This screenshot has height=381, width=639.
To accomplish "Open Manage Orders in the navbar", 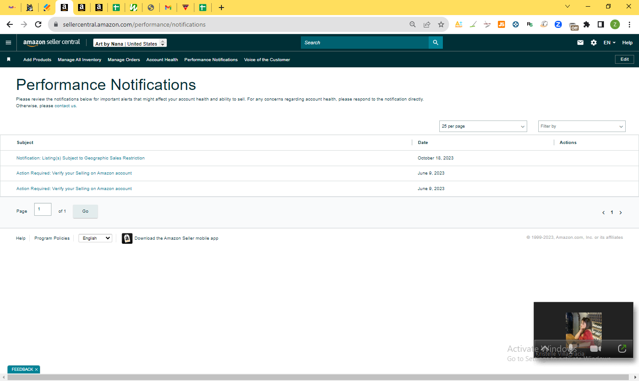I will click(124, 59).
